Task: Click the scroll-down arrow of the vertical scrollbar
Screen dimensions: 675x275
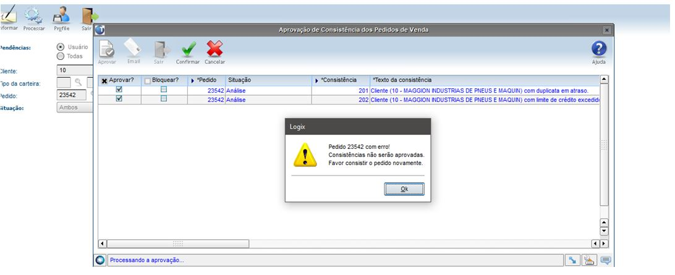Action: point(604,231)
